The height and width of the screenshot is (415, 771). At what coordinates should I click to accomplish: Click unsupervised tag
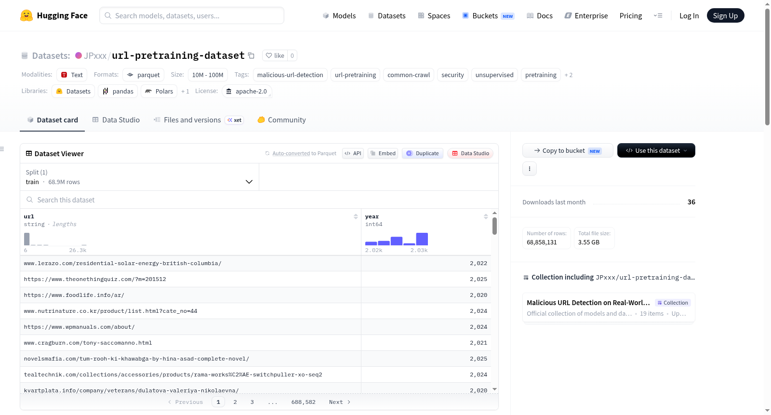click(494, 75)
